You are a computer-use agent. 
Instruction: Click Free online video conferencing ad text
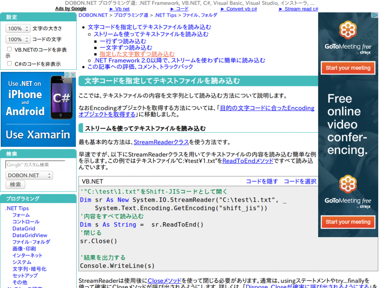tap(347, 124)
